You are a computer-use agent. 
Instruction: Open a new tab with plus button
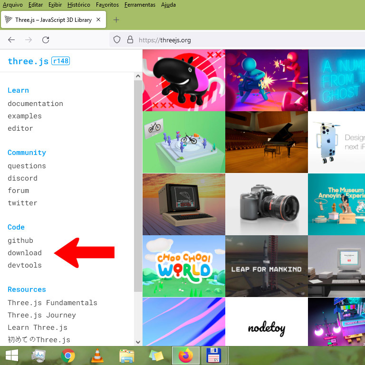tap(116, 20)
